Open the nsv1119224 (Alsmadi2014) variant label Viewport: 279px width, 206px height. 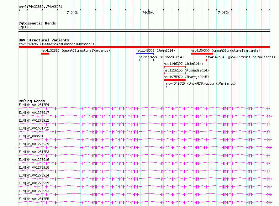(161, 57)
